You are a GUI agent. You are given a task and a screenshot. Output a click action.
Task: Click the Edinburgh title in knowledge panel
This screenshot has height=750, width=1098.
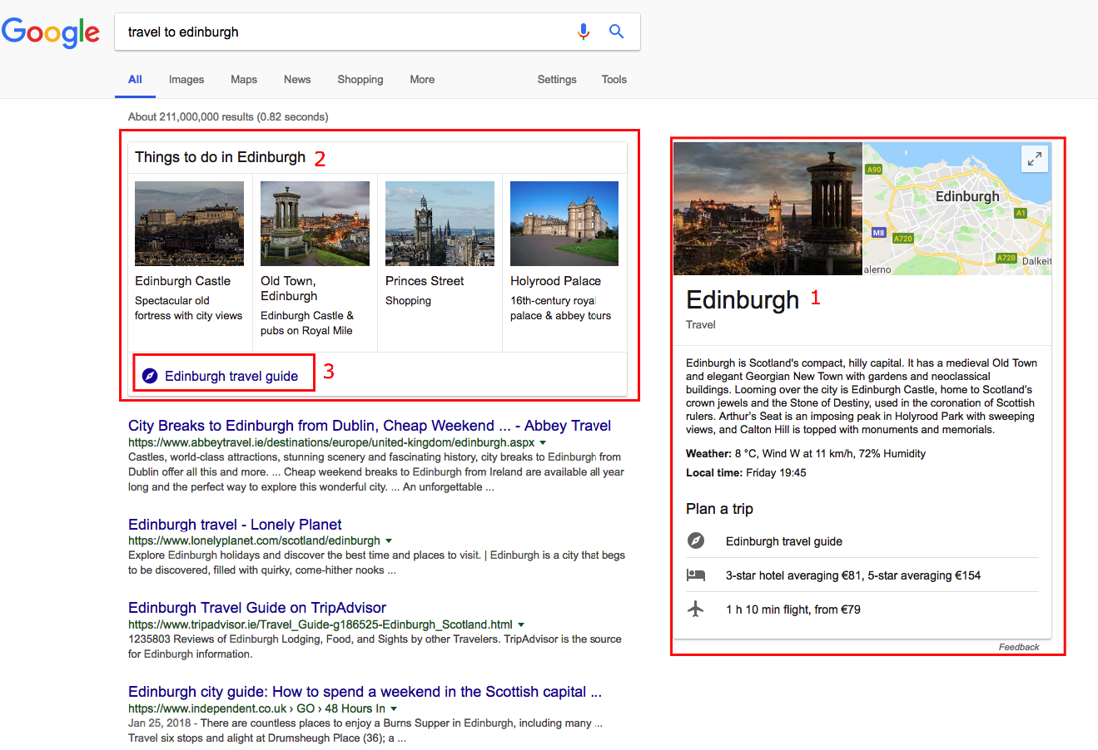pos(743,299)
